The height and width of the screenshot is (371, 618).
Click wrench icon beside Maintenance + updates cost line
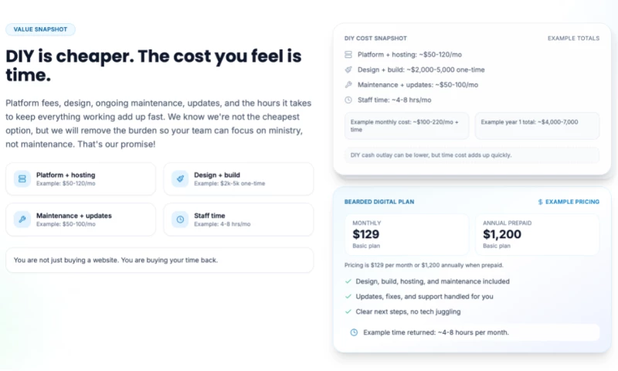[x=348, y=84]
